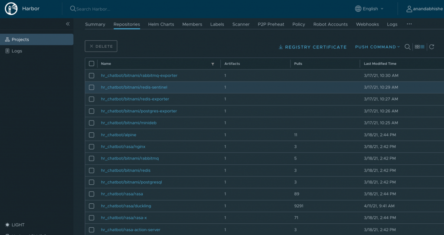
Task: Switch to the LIGHT theme
Action: tap(15, 225)
